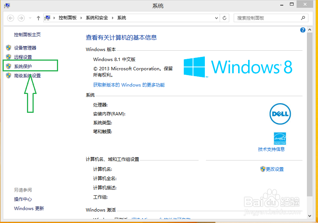The width and height of the screenshot is (318, 223).
Task: Click the Back navigation arrow
Action: tap(11, 18)
